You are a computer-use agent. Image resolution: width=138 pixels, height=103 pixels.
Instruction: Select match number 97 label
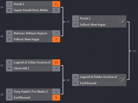coord(68,22)
